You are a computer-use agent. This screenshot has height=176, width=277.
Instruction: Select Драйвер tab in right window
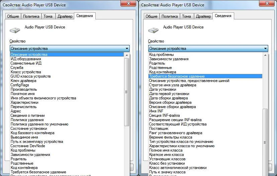tap(203, 16)
